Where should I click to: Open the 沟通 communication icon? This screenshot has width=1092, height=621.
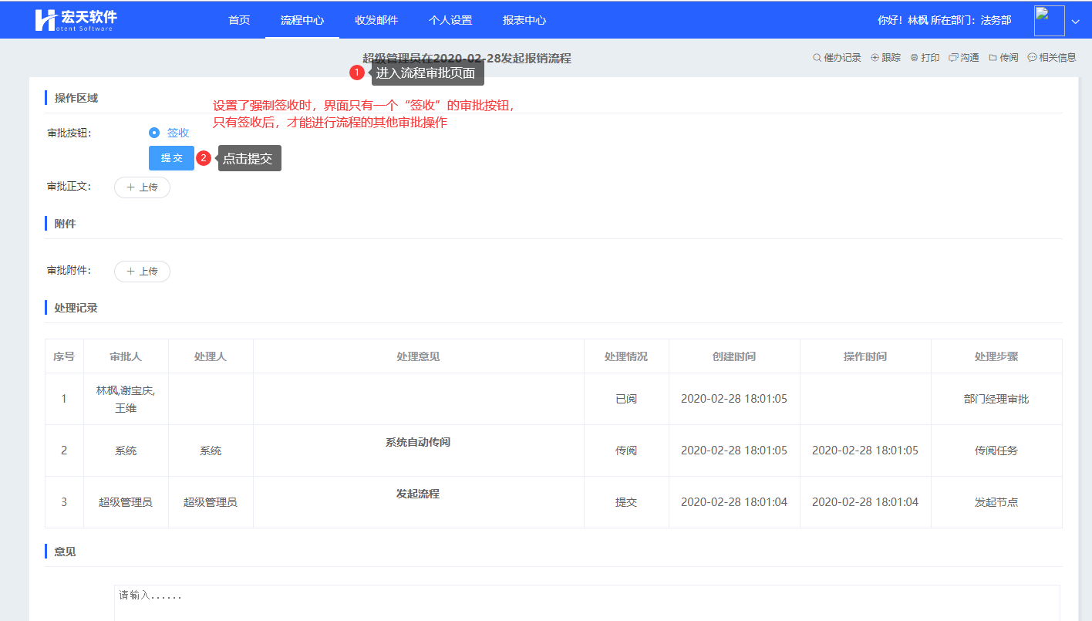[x=953, y=58]
